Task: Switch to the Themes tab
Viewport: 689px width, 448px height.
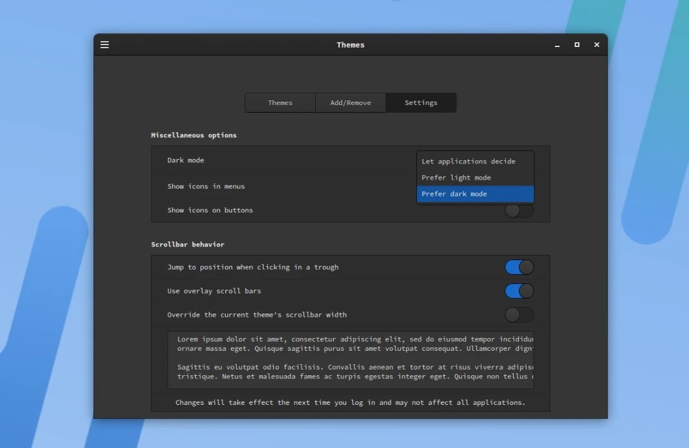Action: 280,103
